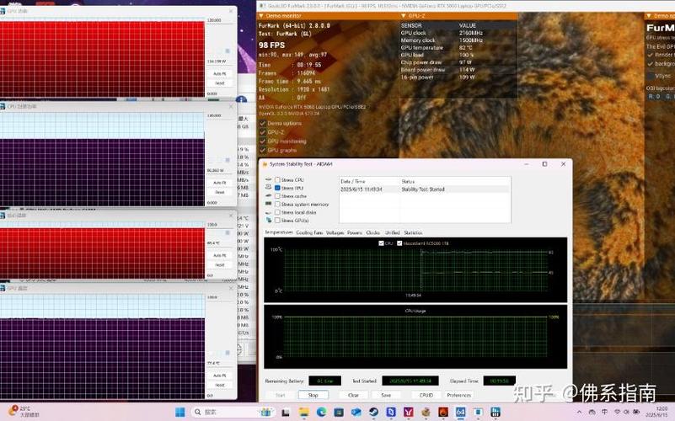Viewport: 675px width, 421px height.
Task: Switch to the Cooling Fans tab
Action: pyautogui.click(x=308, y=232)
